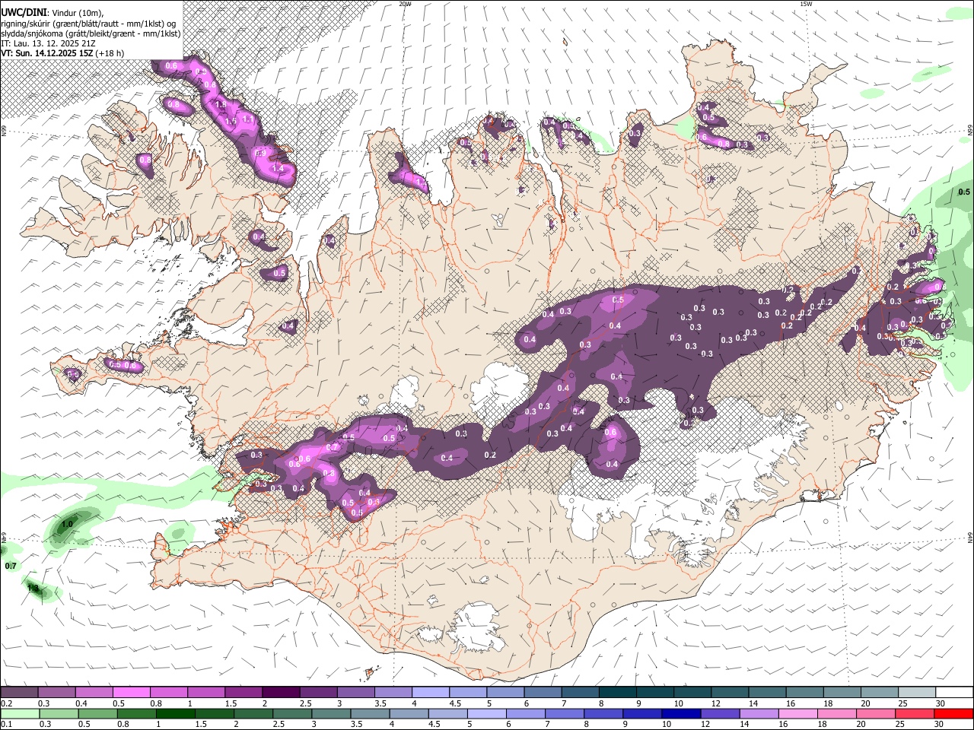Click the '1.3' value in the green blob
The image size is (974, 730).
click(33, 589)
